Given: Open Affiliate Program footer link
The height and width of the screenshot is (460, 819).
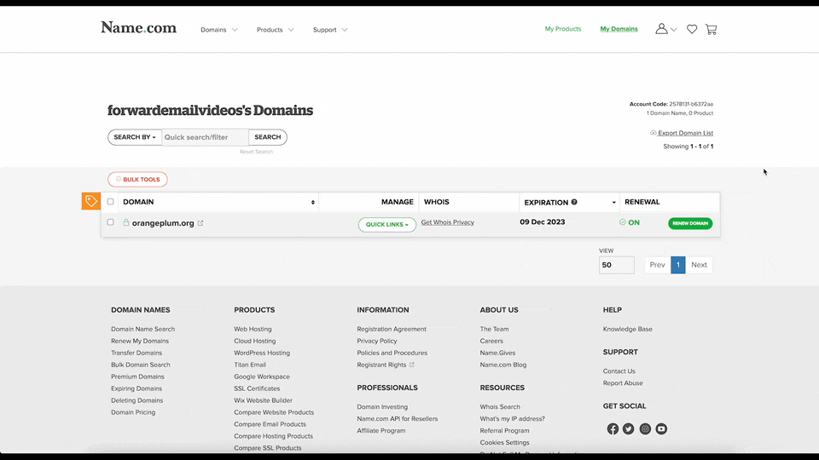Looking at the screenshot, I should [381, 431].
